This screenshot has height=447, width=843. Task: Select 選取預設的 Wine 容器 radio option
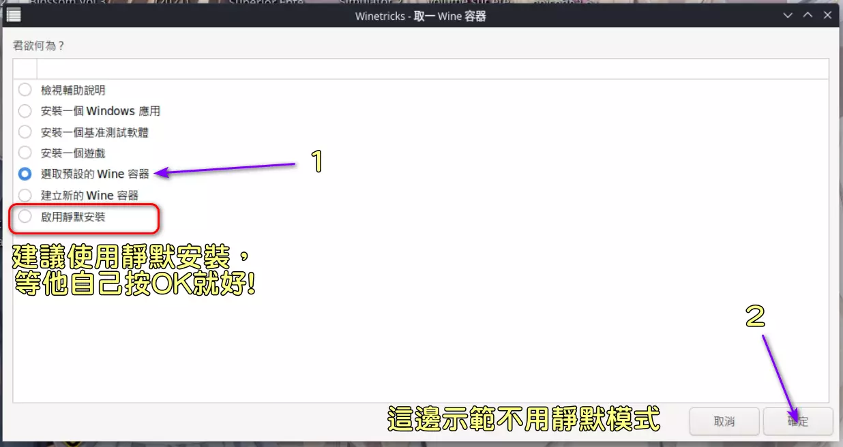25,174
